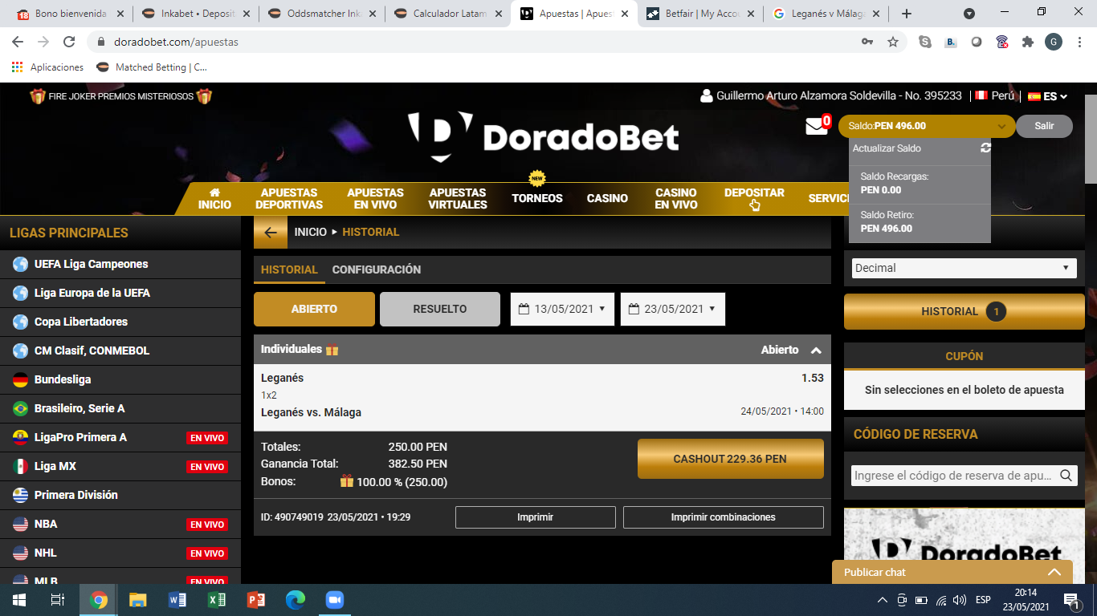Click INICIO breadcrumb link

(311, 232)
